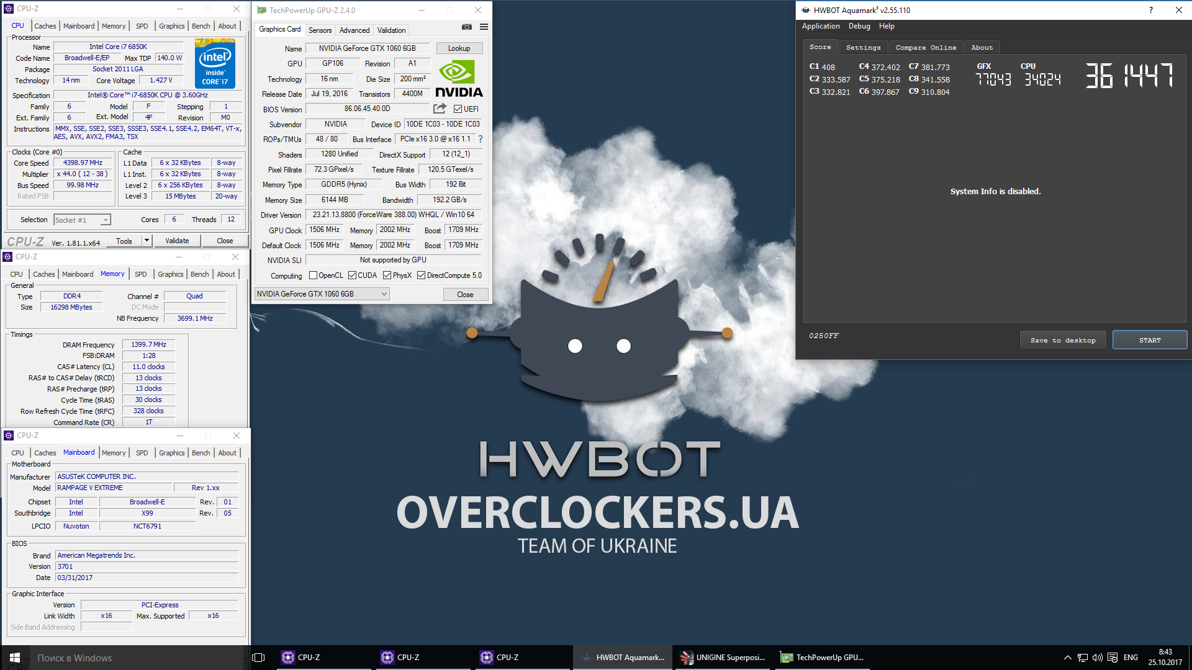The image size is (1192, 670).
Task: Open the About tab in HWBOT Aquamark
Action: pyautogui.click(x=982, y=47)
